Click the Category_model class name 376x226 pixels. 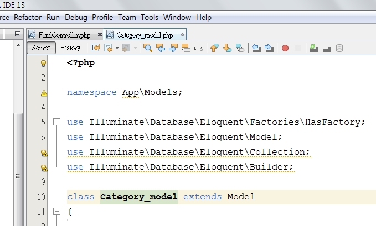(x=139, y=197)
